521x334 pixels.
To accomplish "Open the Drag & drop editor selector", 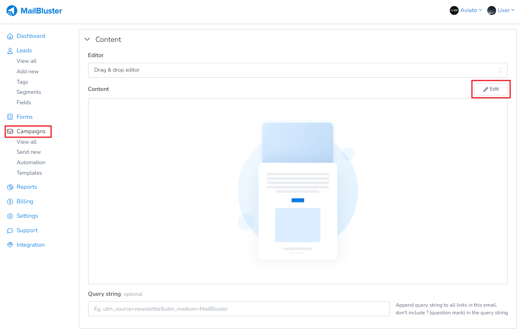I will pyautogui.click(x=297, y=70).
